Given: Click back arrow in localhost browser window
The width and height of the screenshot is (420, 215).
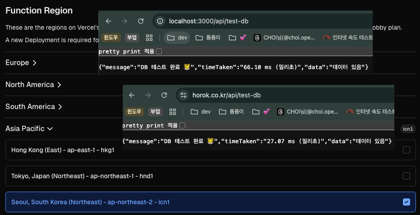Looking at the screenshot, I should [x=108, y=21].
